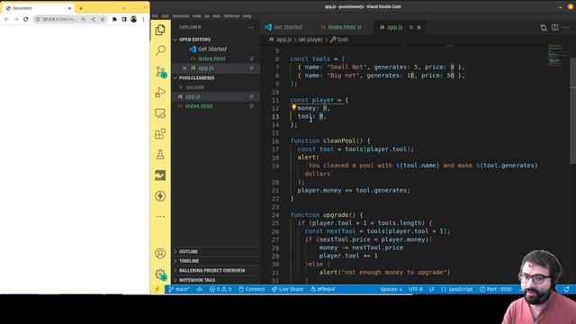Bookmark this page with the star icon
Screen dimensions: 576x324
103,19
